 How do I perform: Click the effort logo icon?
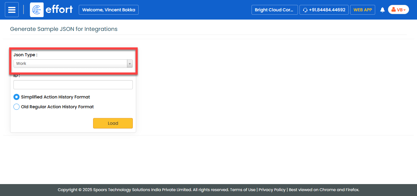click(37, 10)
